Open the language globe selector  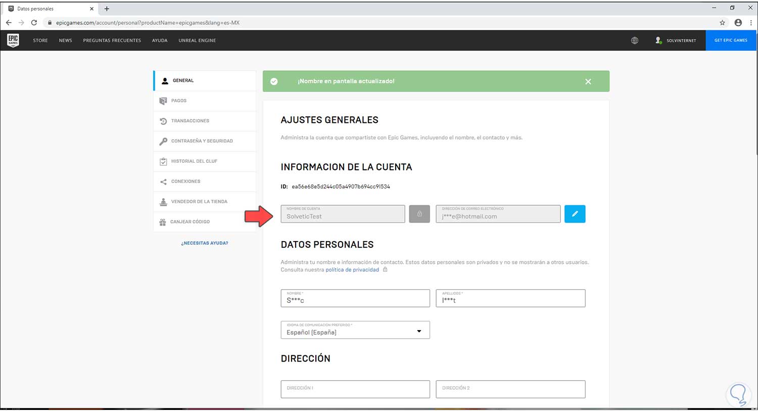click(635, 40)
